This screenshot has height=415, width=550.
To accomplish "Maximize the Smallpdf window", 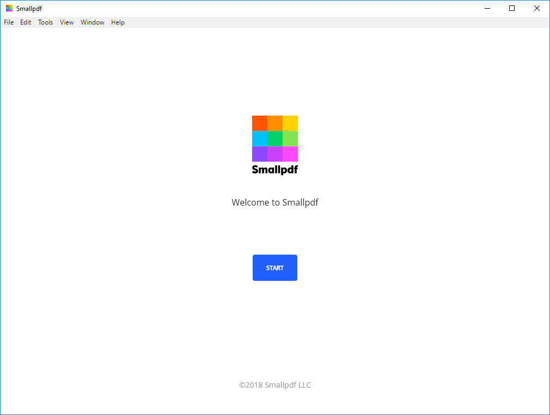I will tap(512, 8).
